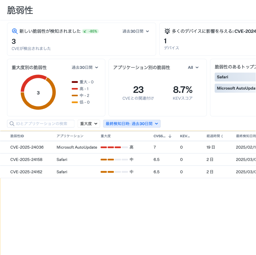This screenshot has width=256, height=255.
Task: Click the bug icon on the CVE-2024 impact card
Action: pos(168,31)
